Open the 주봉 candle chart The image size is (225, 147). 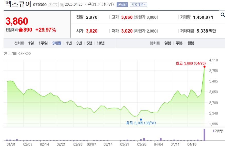click(x=179, y=43)
